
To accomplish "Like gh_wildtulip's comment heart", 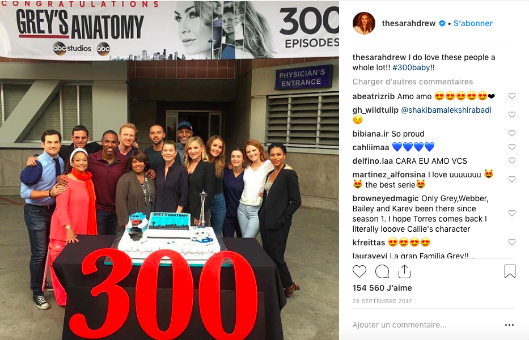I will pos(512,114).
